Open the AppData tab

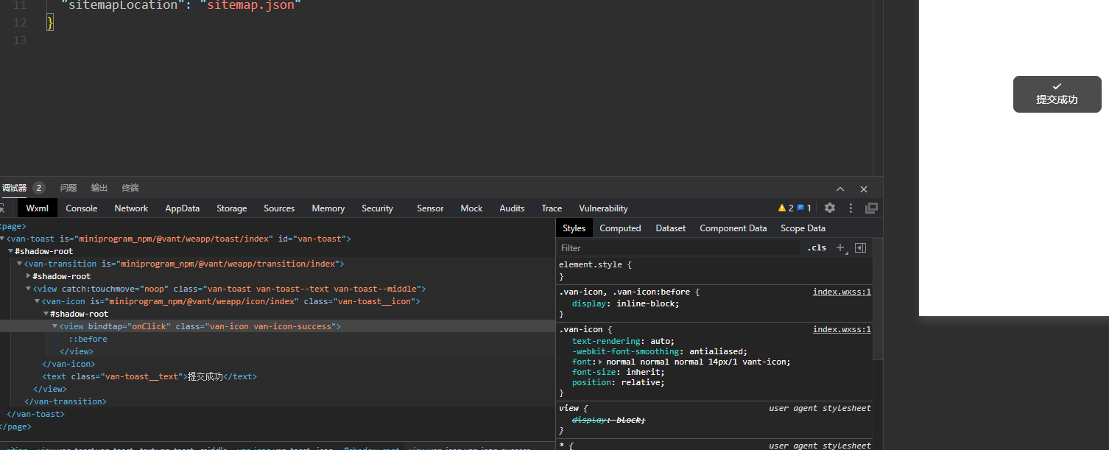[x=183, y=208]
